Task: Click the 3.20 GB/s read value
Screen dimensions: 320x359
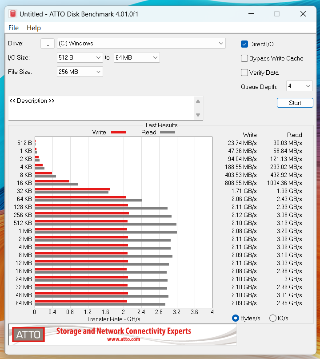Action: [x=289, y=231]
